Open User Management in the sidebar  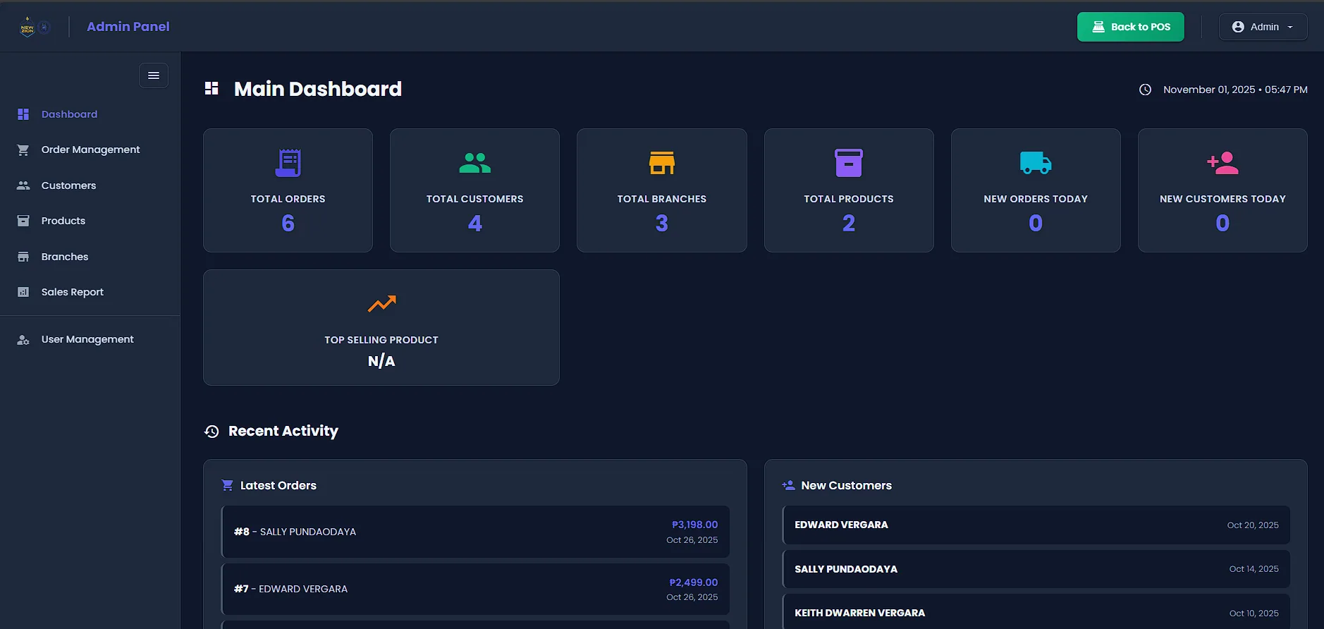tap(90, 339)
